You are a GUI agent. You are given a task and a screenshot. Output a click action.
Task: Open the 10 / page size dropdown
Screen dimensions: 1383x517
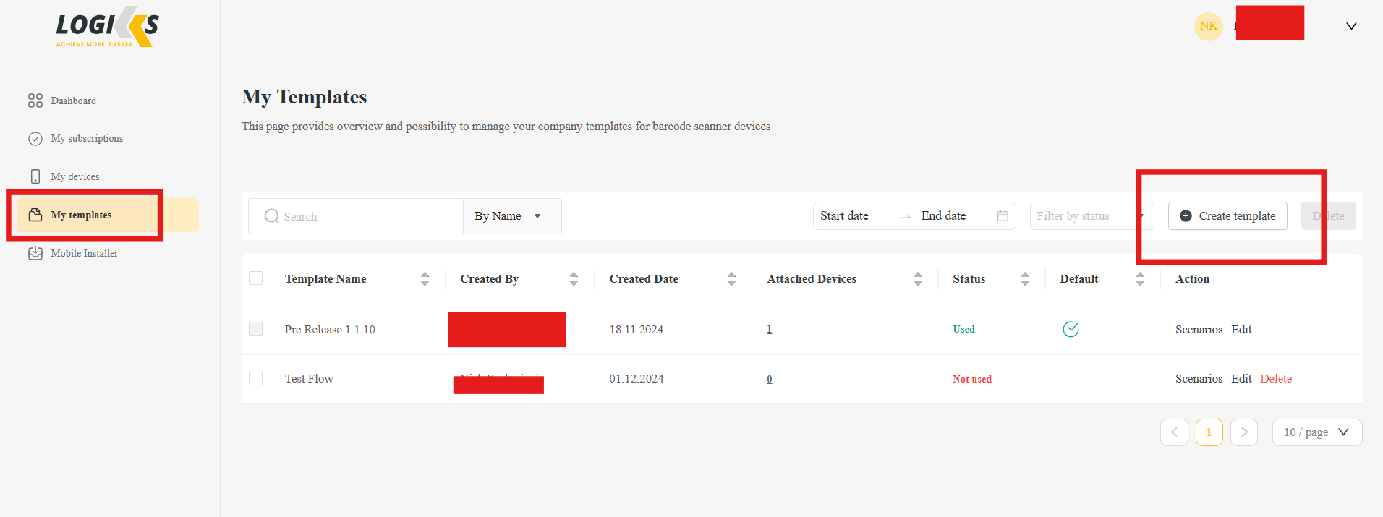[x=1316, y=432]
